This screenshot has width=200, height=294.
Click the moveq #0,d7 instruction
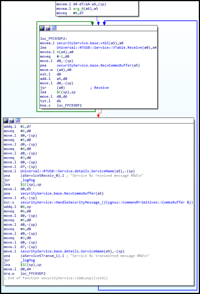[x=70, y=13]
